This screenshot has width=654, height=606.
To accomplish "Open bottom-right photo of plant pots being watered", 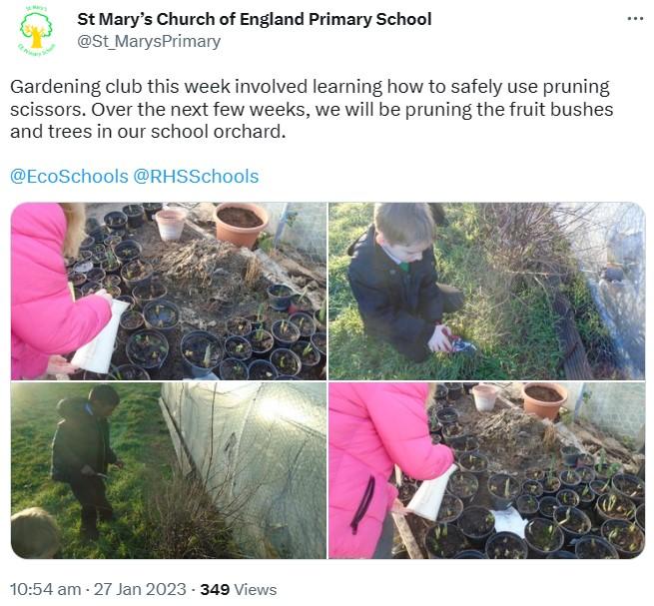I will [486, 470].
